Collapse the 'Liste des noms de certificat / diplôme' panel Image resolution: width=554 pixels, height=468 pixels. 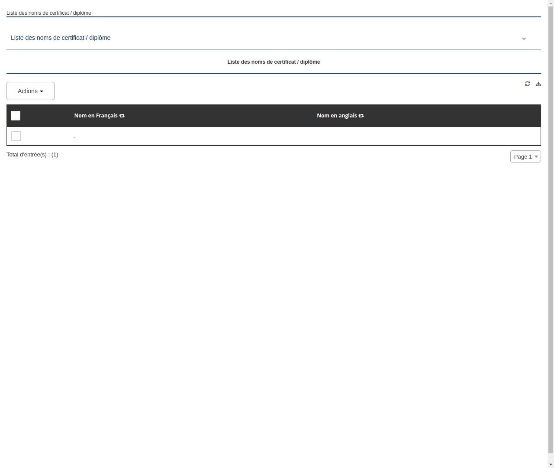[524, 39]
